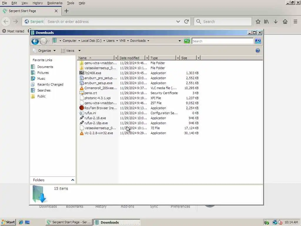The image size is (301, 226).
Task: Open the Tools menu
Action: tap(71, 3)
